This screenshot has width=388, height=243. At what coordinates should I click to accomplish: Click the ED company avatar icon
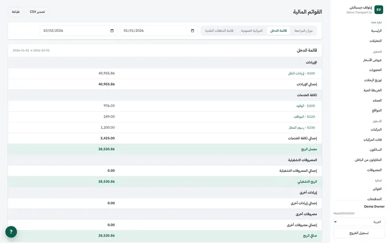[379, 10]
